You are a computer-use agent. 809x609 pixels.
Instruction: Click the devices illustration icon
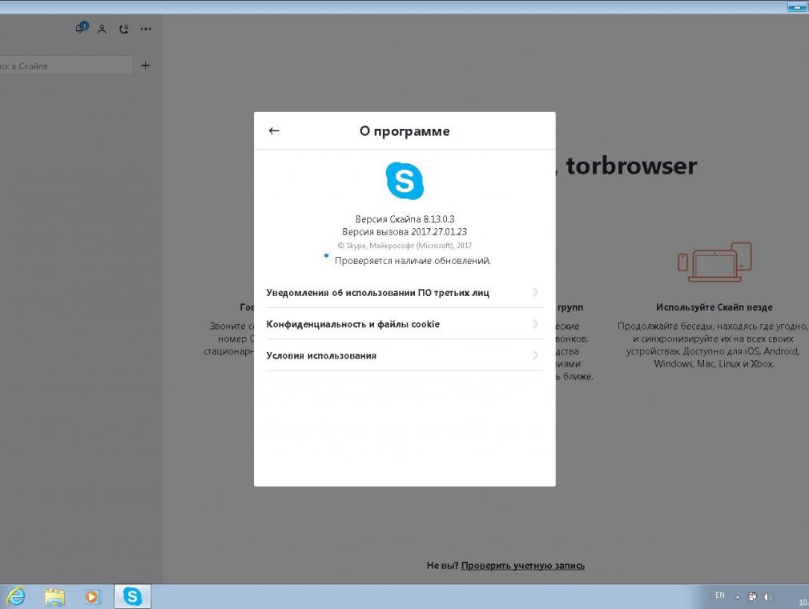pyautogui.click(x=714, y=262)
